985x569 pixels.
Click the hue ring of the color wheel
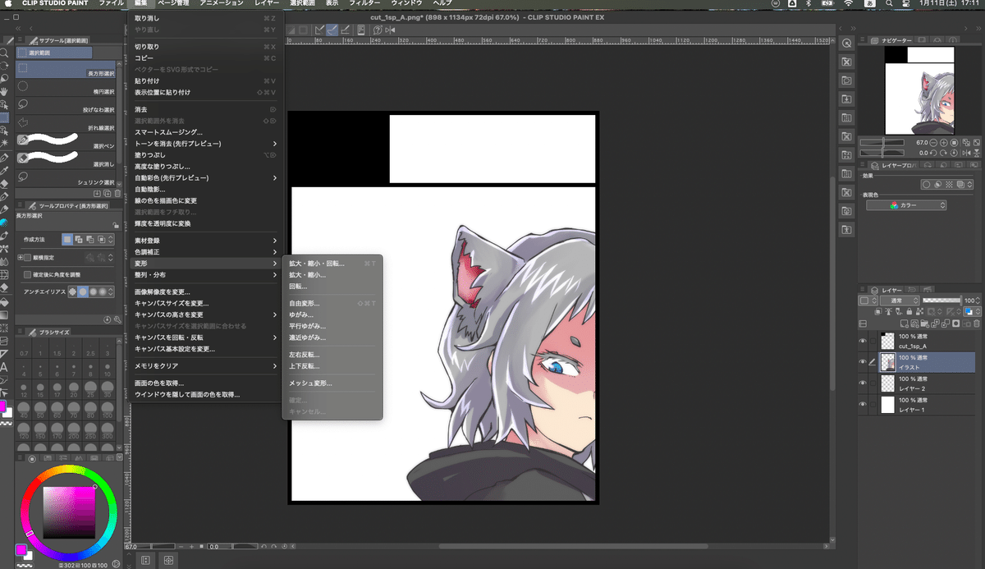tap(69, 469)
